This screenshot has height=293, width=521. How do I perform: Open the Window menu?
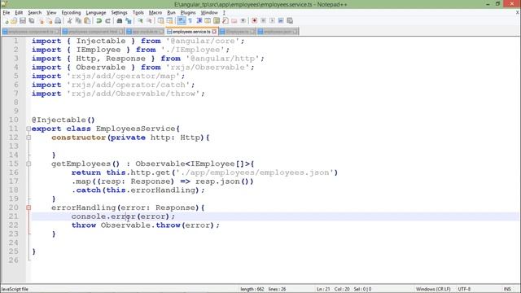(x=209, y=13)
